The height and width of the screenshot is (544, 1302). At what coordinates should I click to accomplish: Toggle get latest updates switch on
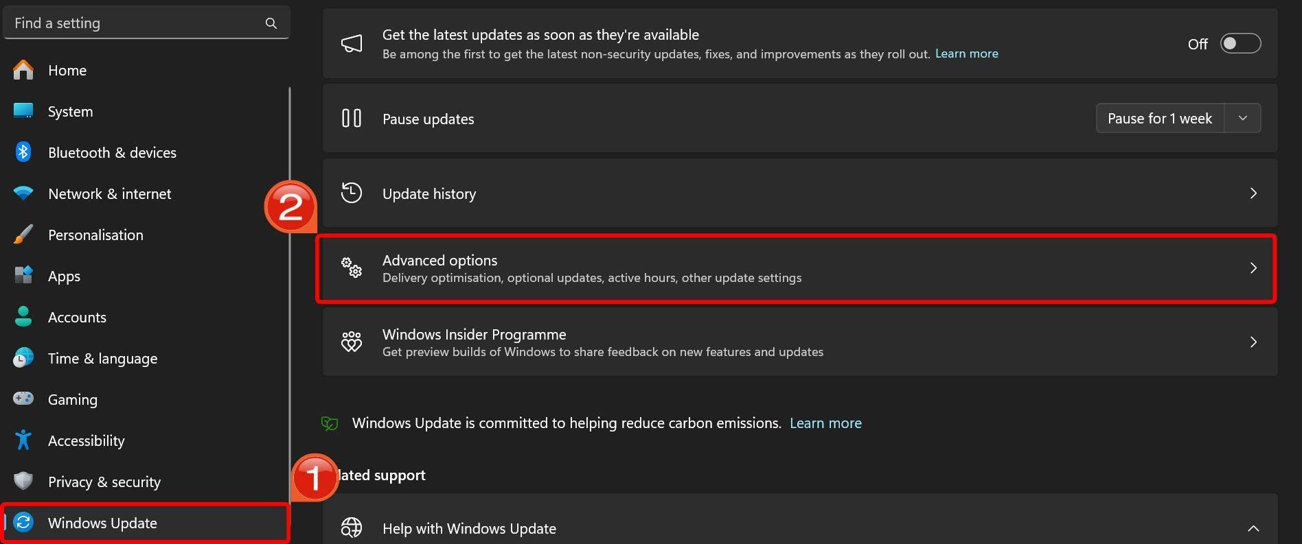point(1240,43)
